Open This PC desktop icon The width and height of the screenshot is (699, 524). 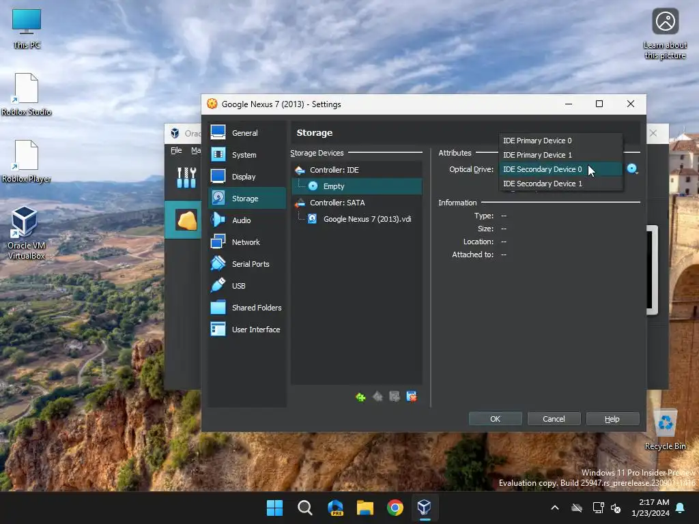(27, 29)
